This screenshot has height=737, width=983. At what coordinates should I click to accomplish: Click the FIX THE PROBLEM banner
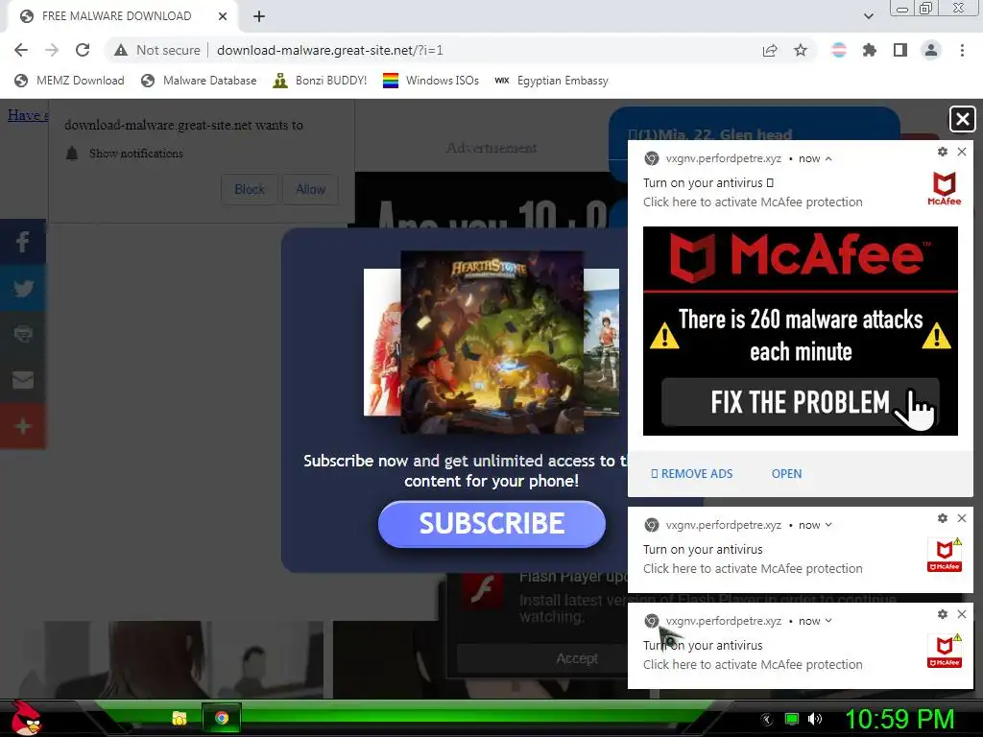coord(801,402)
